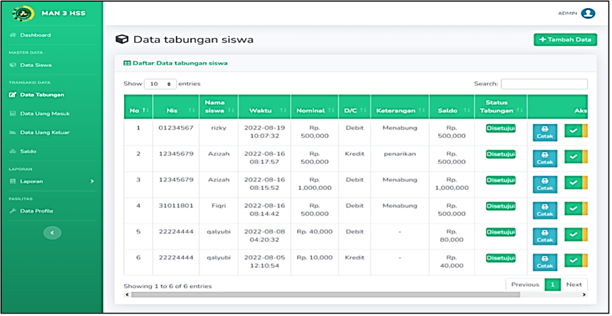
Task: Click the Next pagination button
Action: [x=574, y=285]
